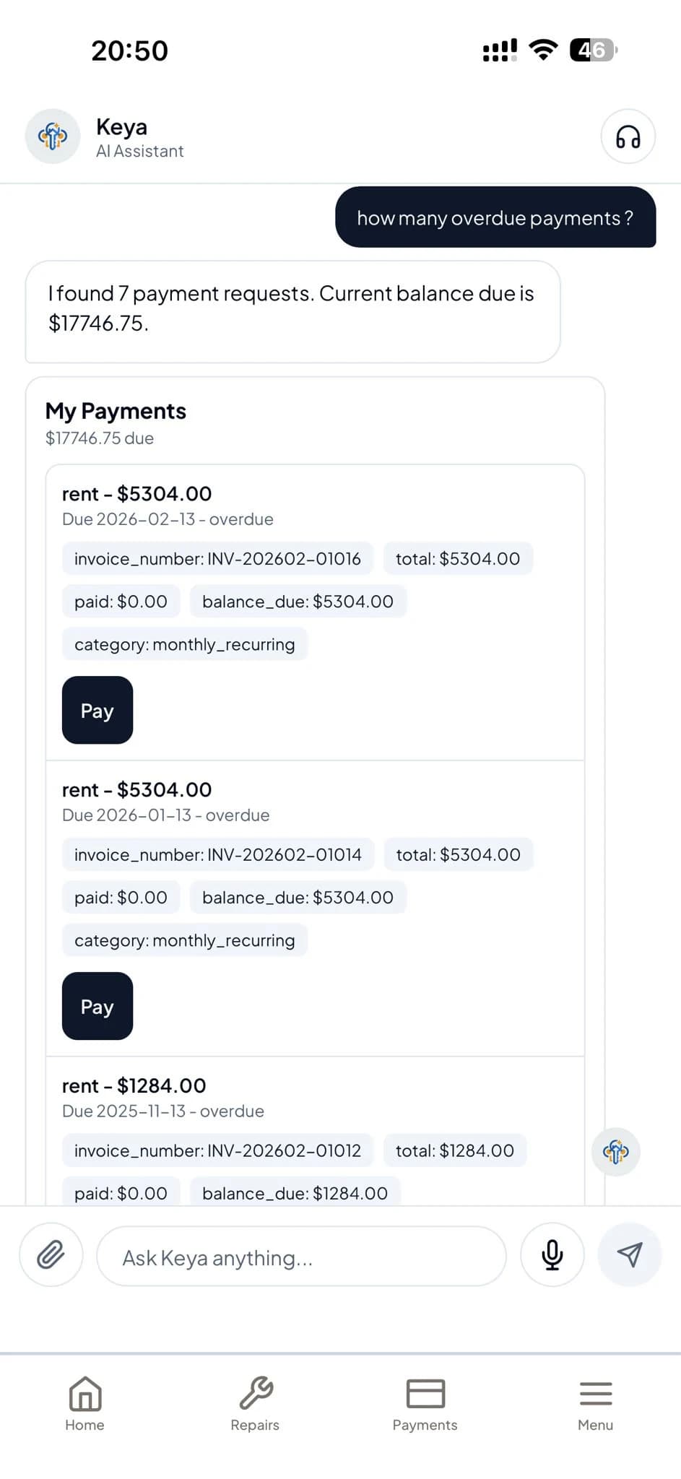
Task: Open the Menu tab
Action: [595, 1403]
